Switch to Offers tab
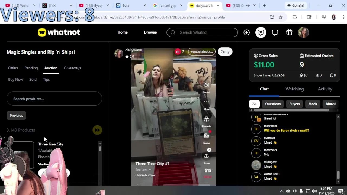Image resolution: width=347 pixels, height=195 pixels. pyautogui.click(x=13, y=68)
